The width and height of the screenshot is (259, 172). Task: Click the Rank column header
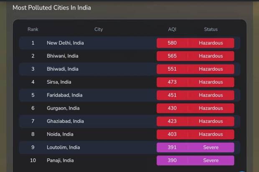[33, 30]
